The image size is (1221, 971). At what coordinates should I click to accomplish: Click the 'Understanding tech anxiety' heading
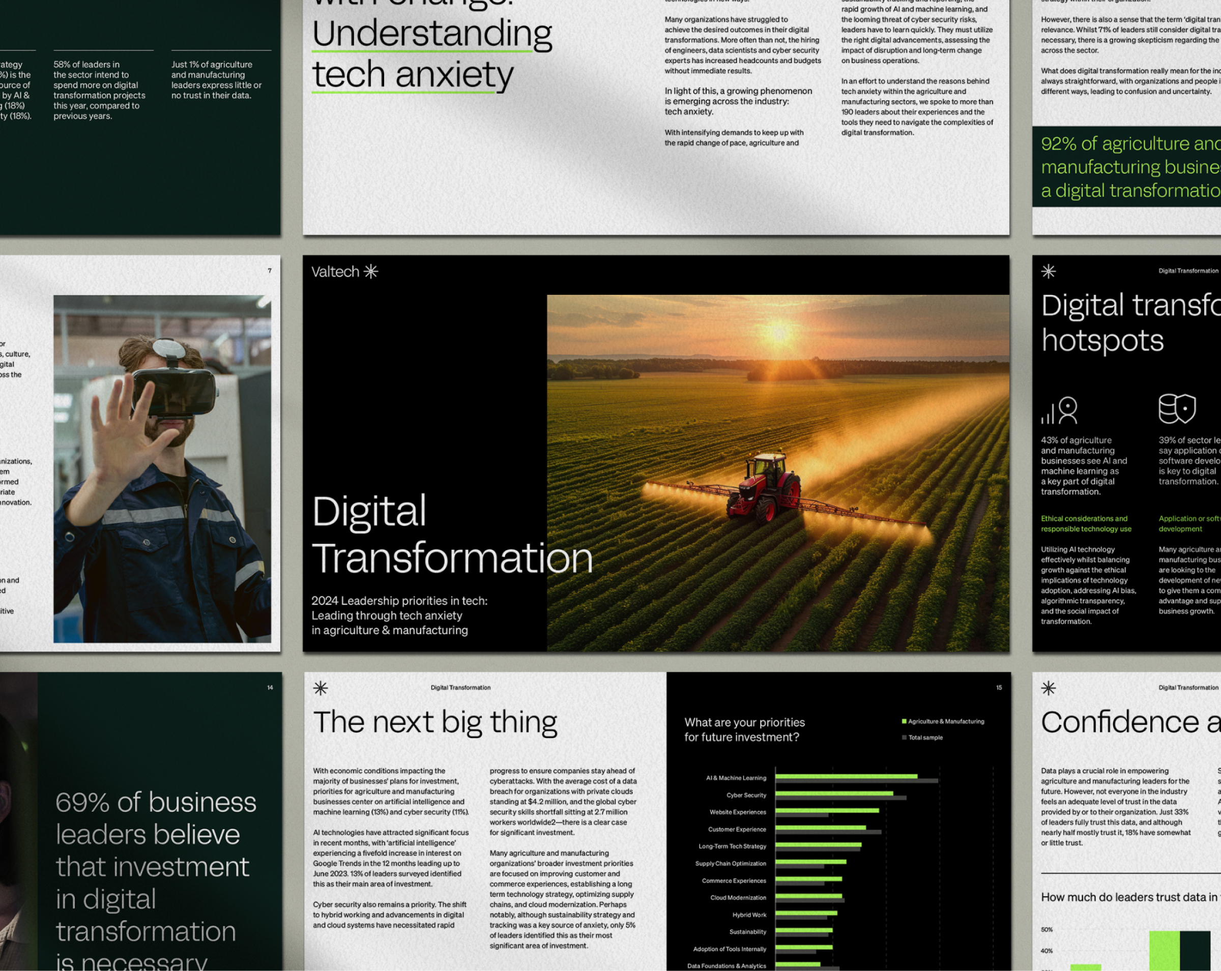[x=431, y=54]
